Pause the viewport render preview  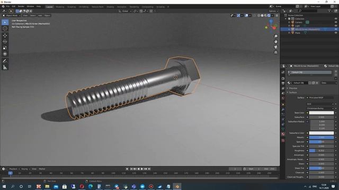coord(276,15)
